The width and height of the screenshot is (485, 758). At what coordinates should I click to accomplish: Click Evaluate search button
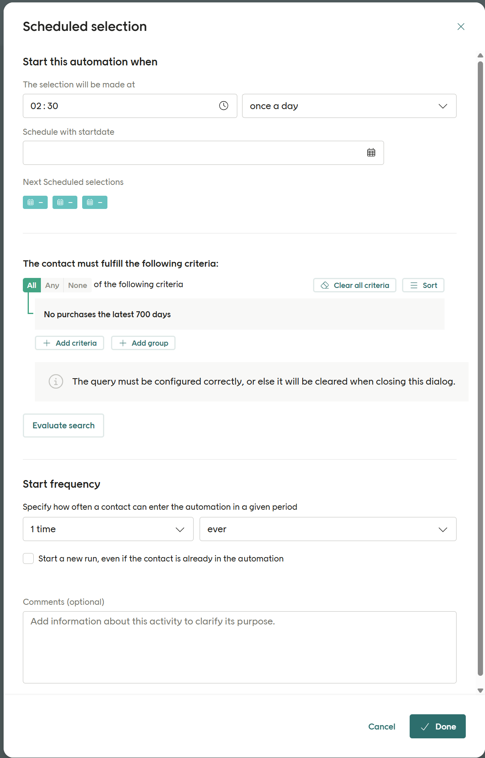tap(63, 426)
